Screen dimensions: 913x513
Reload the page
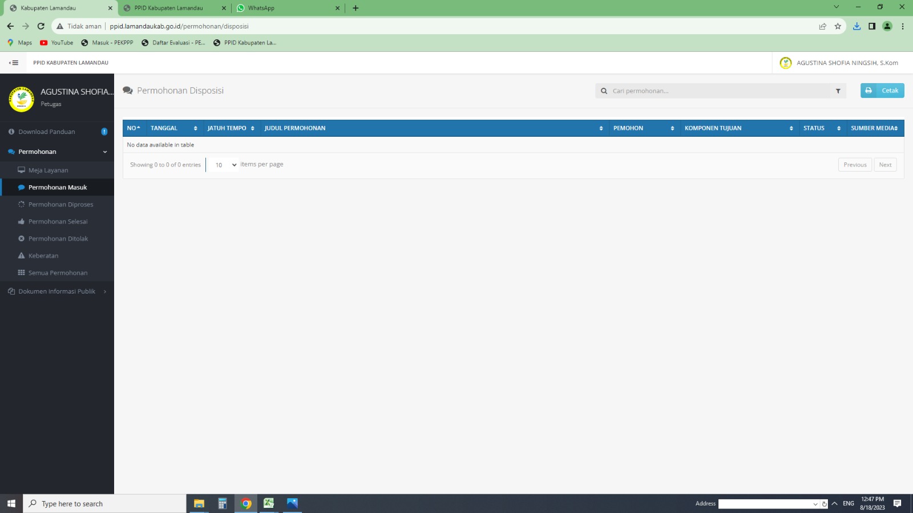pyautogui.click(x=41, y=26)
